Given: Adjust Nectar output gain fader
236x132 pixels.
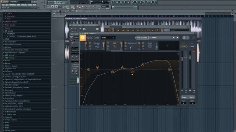Looking at the screenshot, I should tap(190, 57).
